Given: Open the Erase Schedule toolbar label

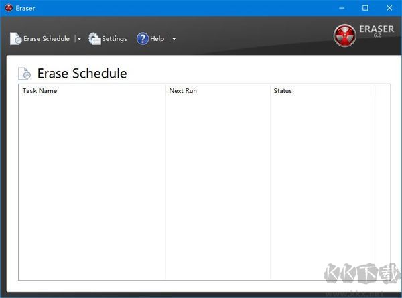Looking at the screenshot, I should click(x=46, y=39).
